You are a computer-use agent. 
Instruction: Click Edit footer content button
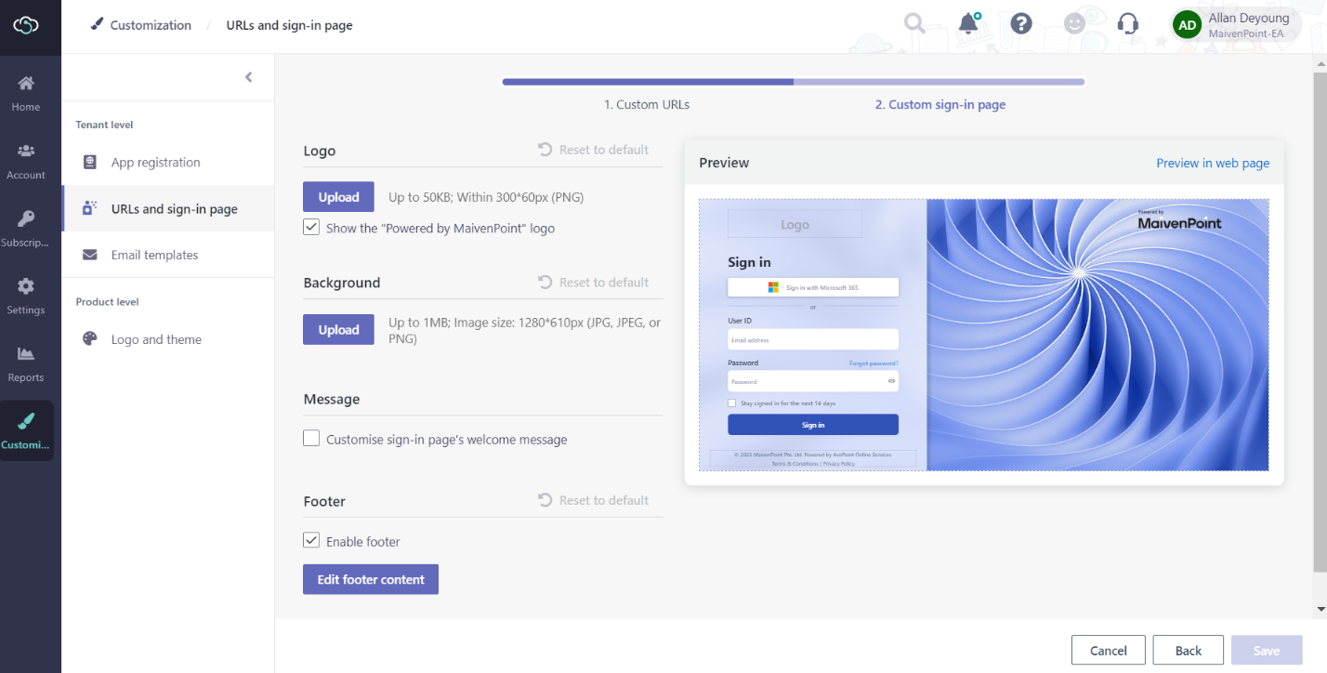coord(371,579)
